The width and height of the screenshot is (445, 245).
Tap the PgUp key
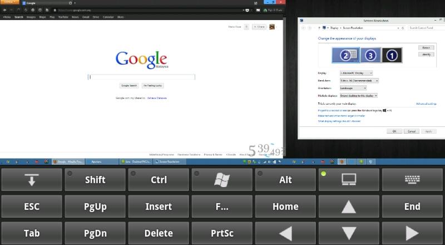tap(95, 207)
